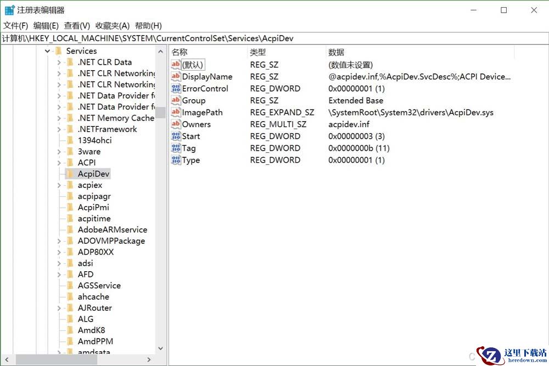Select the \SystemRoot\System32\drivers\AcpiDev.sys data cell

pos(411,112)
